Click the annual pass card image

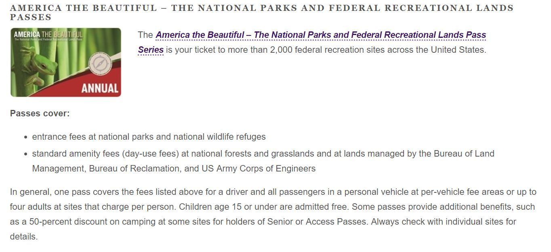(x=65, y=62)
